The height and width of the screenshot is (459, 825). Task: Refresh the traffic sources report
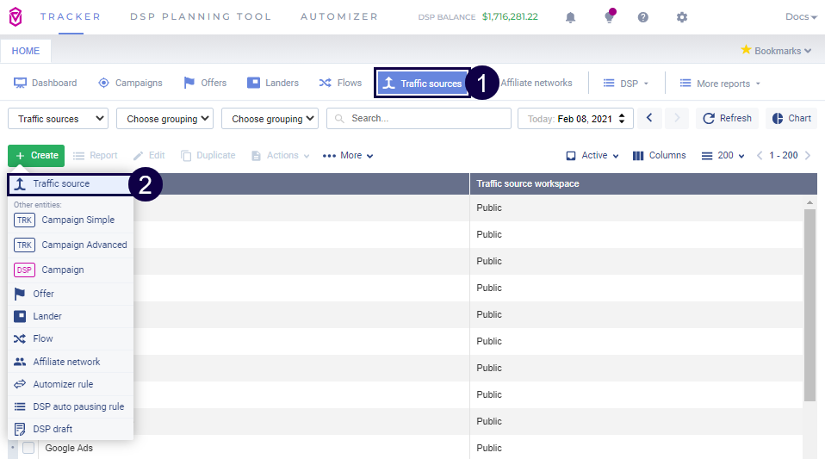(x=727, y=119)
